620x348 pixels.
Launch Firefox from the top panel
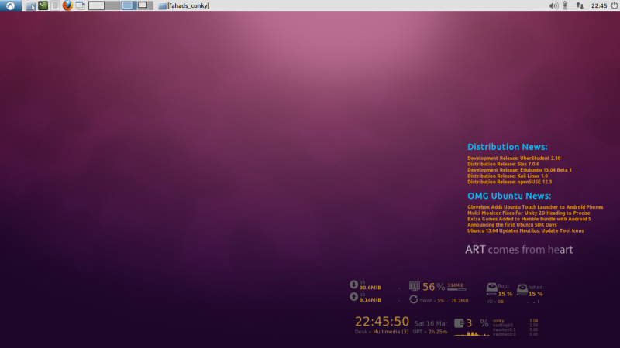click(67, 5)
